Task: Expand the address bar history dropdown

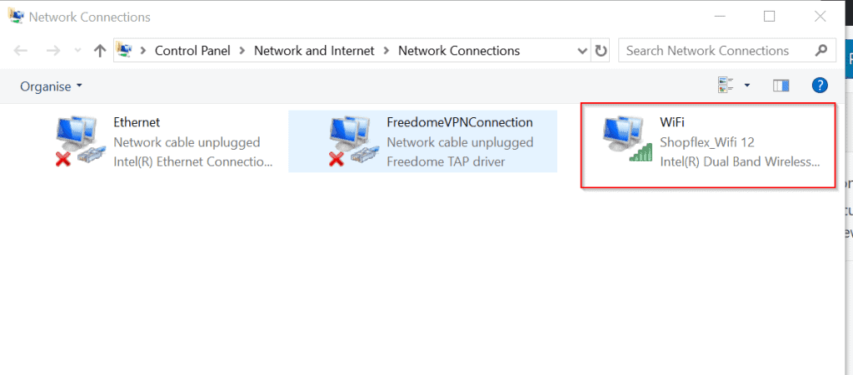Action: 582,51
